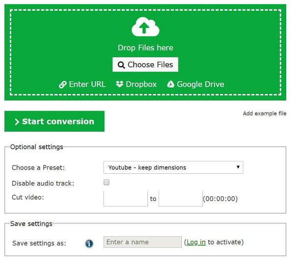The width and height of the screenshot is (294, 259).
Task: Click the Disable audio track label
Action: click(43, 183)
